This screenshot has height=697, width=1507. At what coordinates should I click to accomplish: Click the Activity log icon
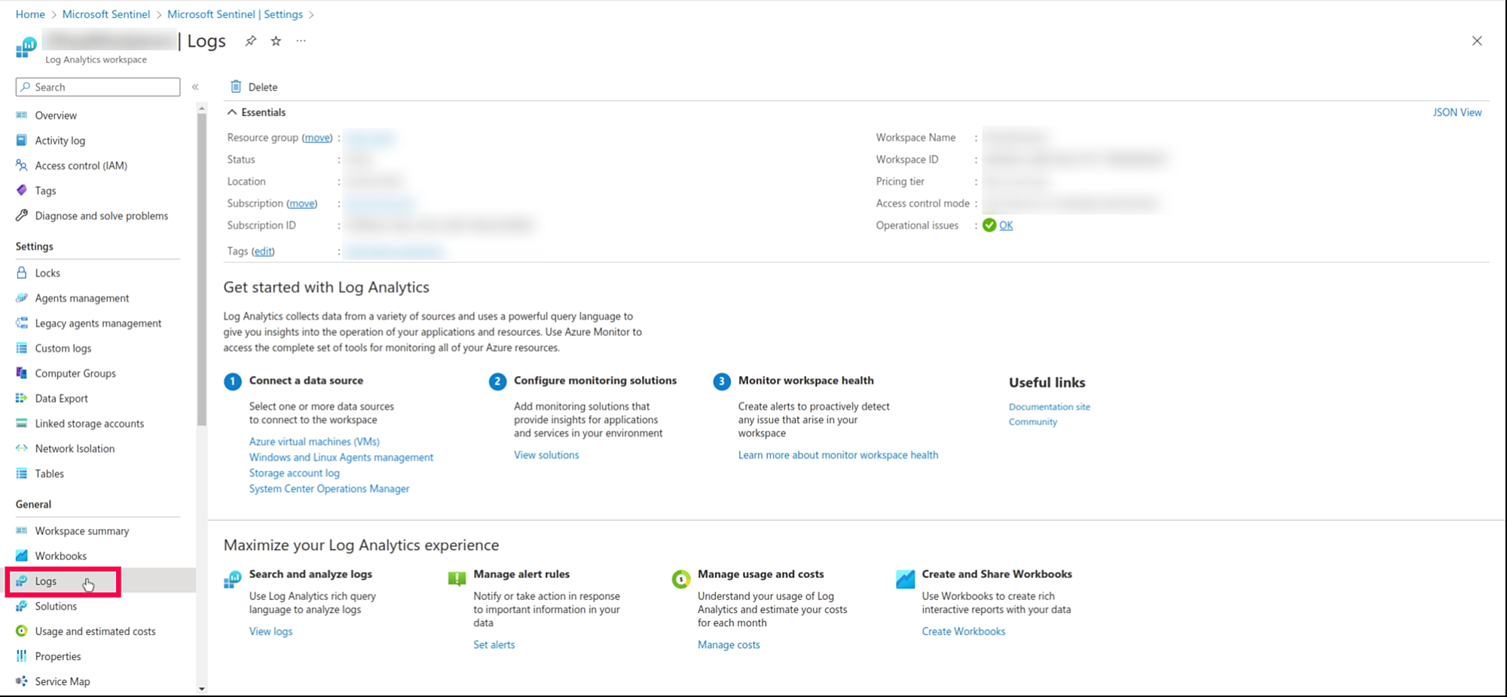[22, 140]
